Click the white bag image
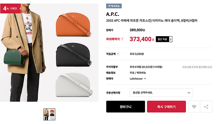This screenshot has height=124, width=217. (74, 85)
